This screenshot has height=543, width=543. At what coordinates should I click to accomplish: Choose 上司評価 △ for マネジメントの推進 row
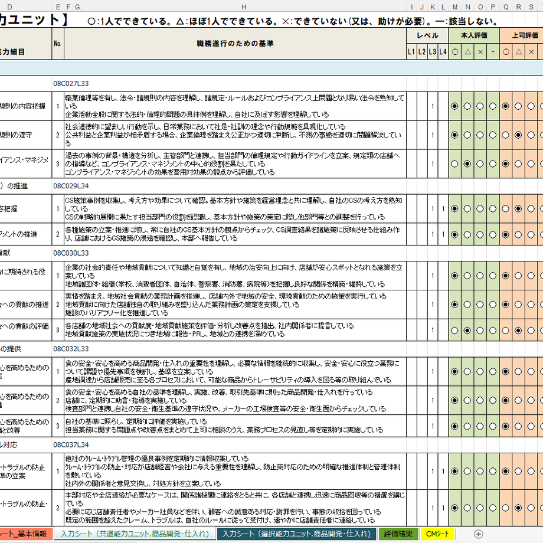tap(518, 235)
